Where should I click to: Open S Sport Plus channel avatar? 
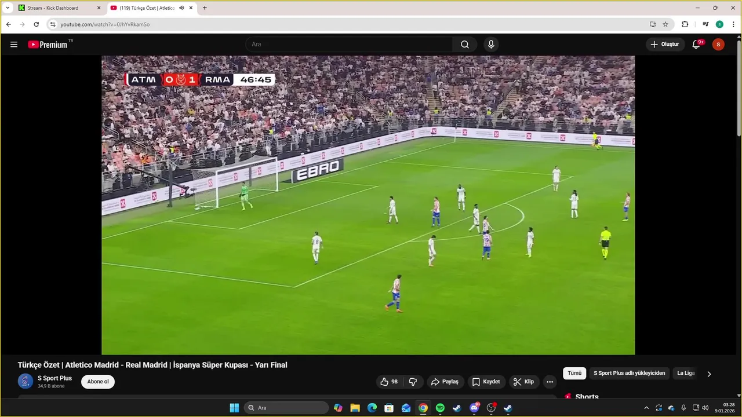26,381
